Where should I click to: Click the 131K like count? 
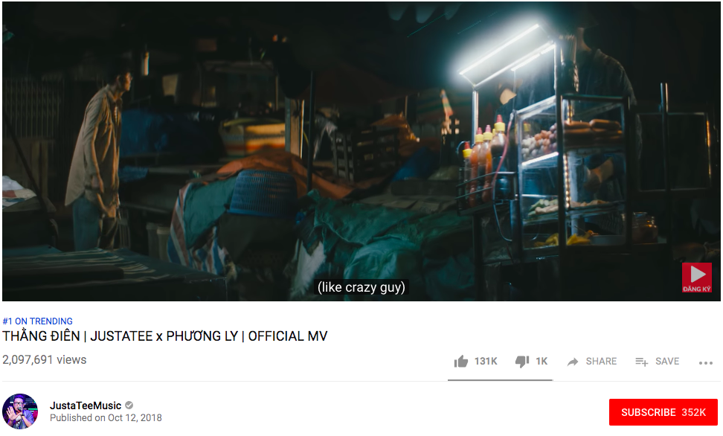pos(486,362)
